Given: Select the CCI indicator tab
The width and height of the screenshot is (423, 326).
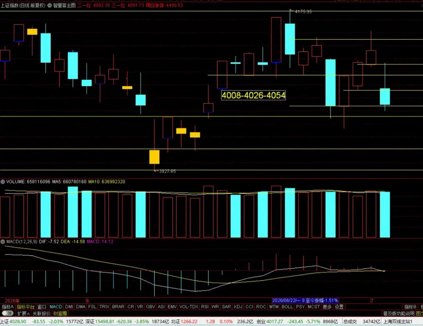Looking at the screenshot, I should [249, 307].
